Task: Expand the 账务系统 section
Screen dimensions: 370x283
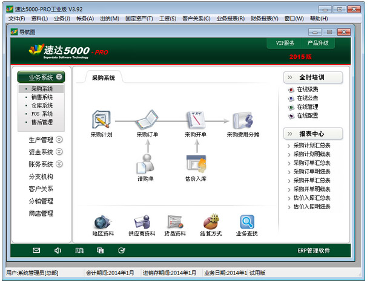Action: pyautogui.click(x=59, y=163)
